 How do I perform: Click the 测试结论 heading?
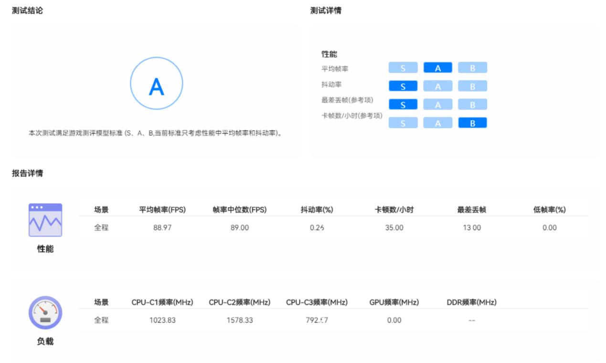point(27,10)
